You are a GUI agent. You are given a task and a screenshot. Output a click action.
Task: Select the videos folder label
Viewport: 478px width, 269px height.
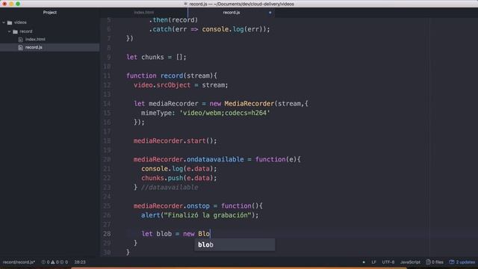click(x=20, y=22)
